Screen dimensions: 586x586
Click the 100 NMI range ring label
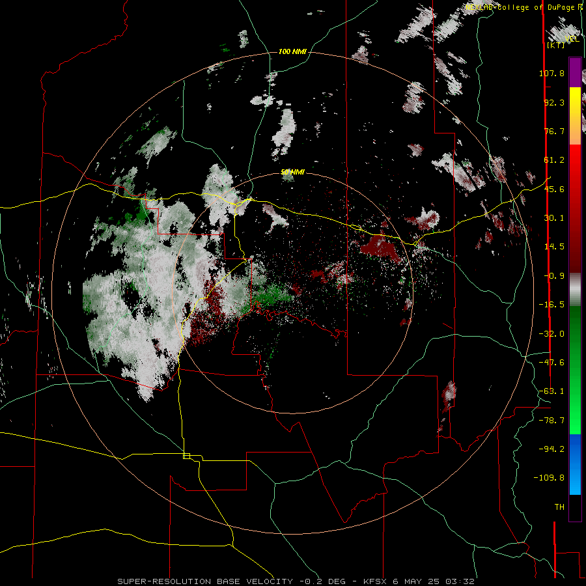[x=292, y=51]
